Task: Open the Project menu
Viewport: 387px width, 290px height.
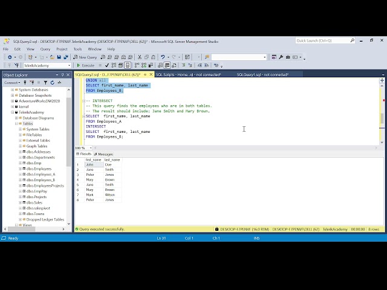Action: point(62,49)
